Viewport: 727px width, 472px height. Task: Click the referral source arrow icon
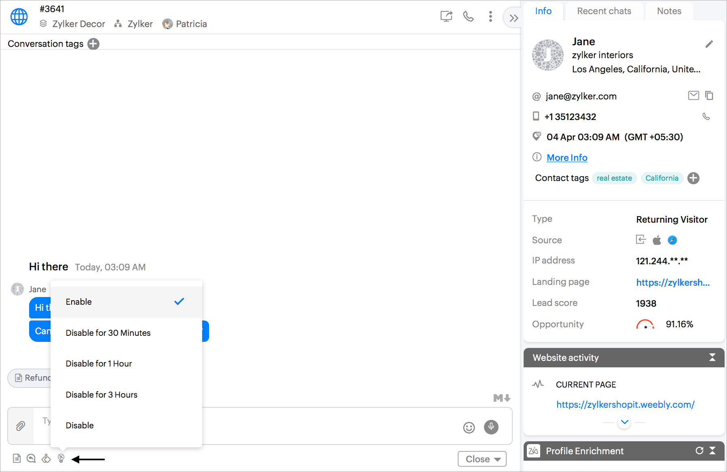(x=641, y=240)
